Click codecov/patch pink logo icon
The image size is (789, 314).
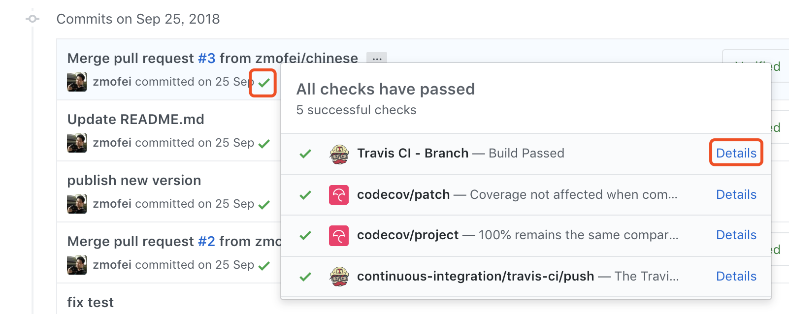[339, 195]
